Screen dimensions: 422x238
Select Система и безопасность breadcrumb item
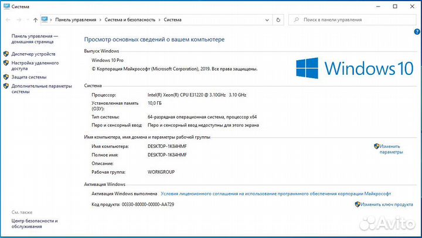[x=130, y=19]
